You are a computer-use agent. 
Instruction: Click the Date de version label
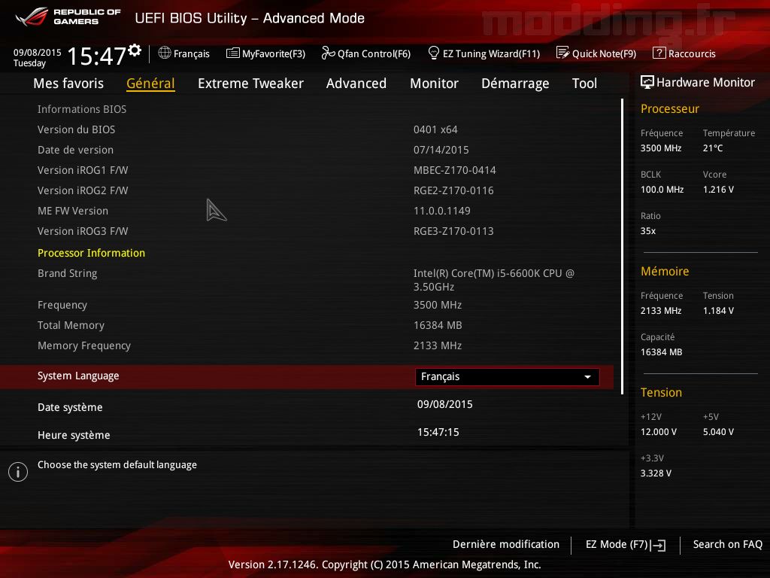[76, 150]
